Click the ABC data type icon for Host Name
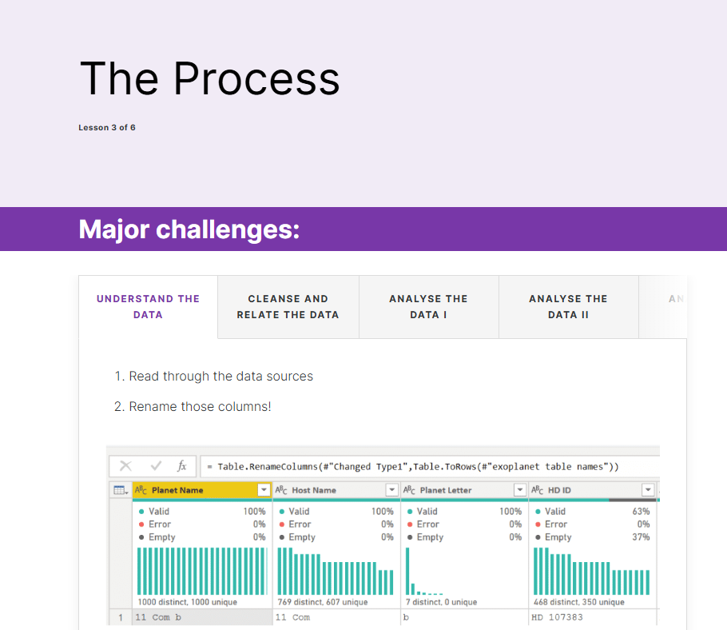Image resolution: width=727 pixels, height=630 pixels. pyautogui.click(x=281, y=490)
